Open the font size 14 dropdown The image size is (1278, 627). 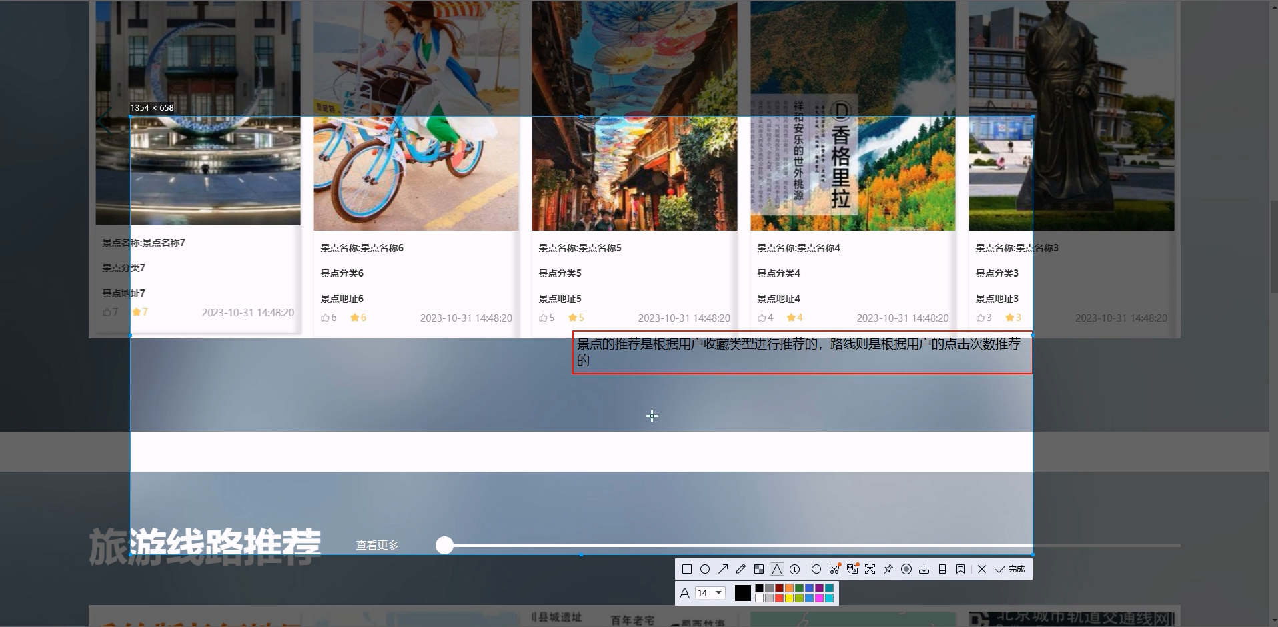coord(710,592)
